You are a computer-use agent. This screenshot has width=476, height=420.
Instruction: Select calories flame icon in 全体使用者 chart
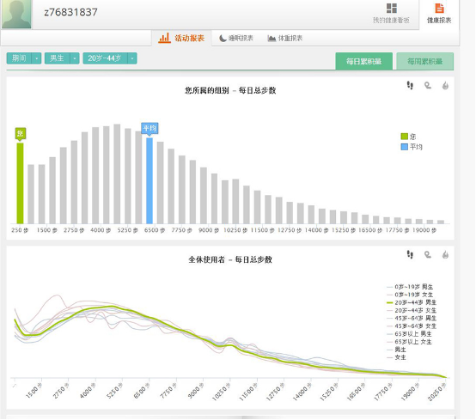pos(445,254)
